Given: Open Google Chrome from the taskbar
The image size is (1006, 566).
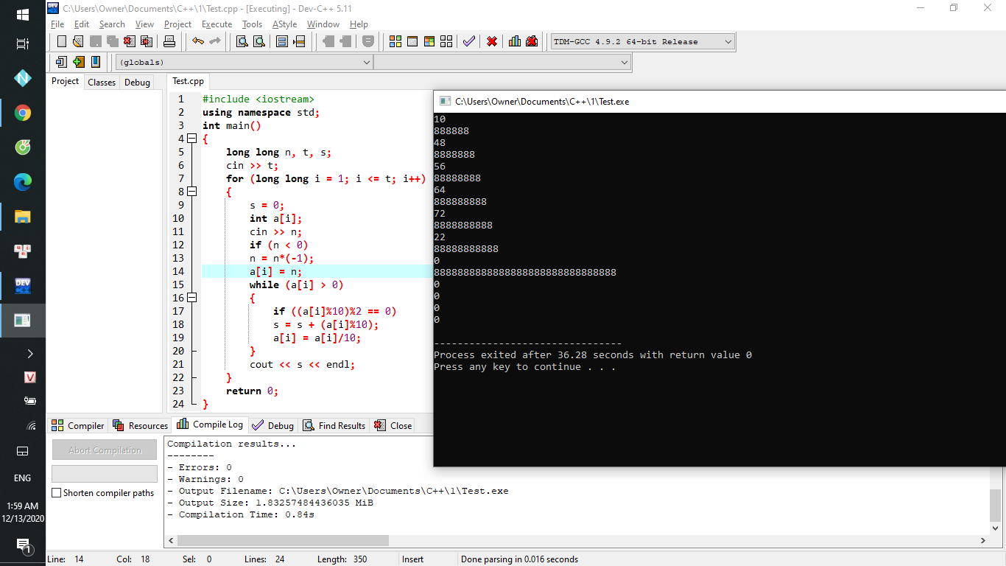Looking at the screenshot, I should point(23,113).
